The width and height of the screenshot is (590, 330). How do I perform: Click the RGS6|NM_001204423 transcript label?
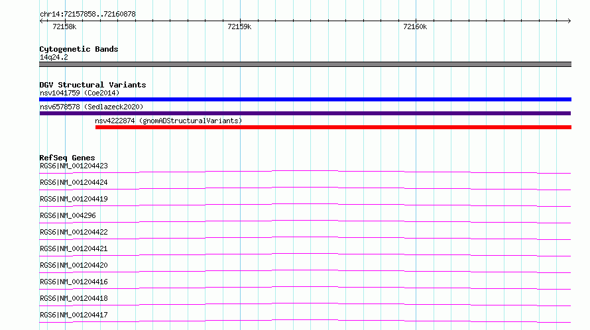pos(74,166)
